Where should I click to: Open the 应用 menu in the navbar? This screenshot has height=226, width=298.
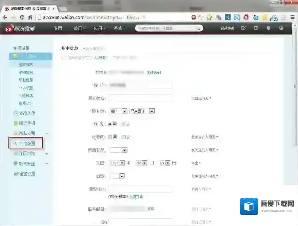pos(99,28)
